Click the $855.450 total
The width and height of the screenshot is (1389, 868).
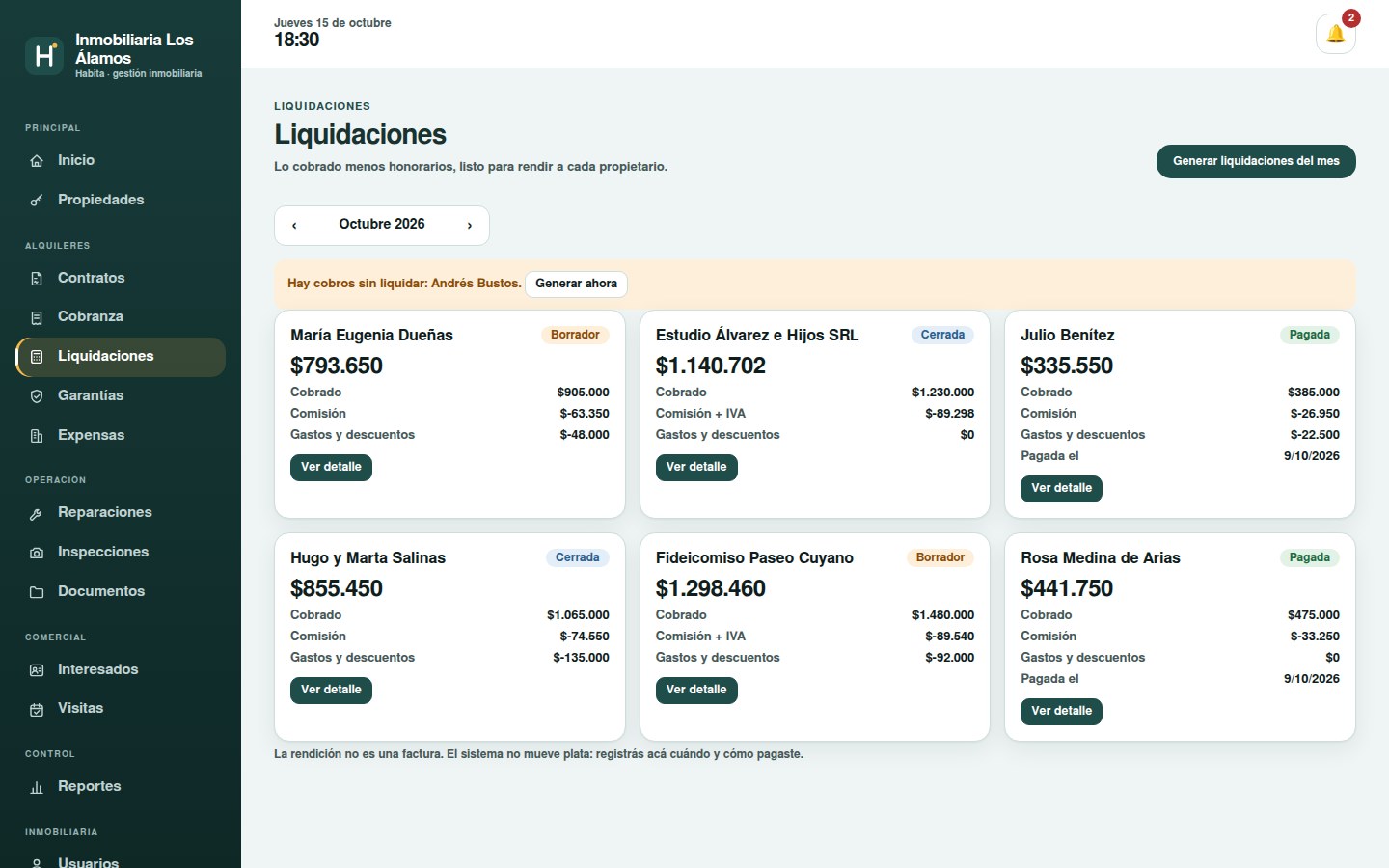pyautogui.click(x=337, y=588)
